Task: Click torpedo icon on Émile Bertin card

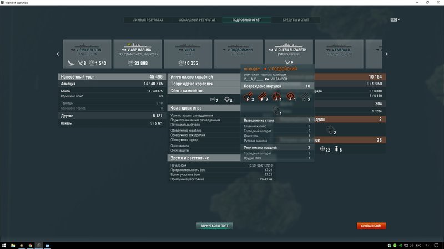Action: (x=71, y=63)
